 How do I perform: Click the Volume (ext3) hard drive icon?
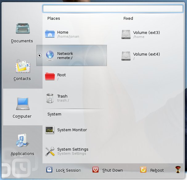pyautogui.click(x=126, y=34)
